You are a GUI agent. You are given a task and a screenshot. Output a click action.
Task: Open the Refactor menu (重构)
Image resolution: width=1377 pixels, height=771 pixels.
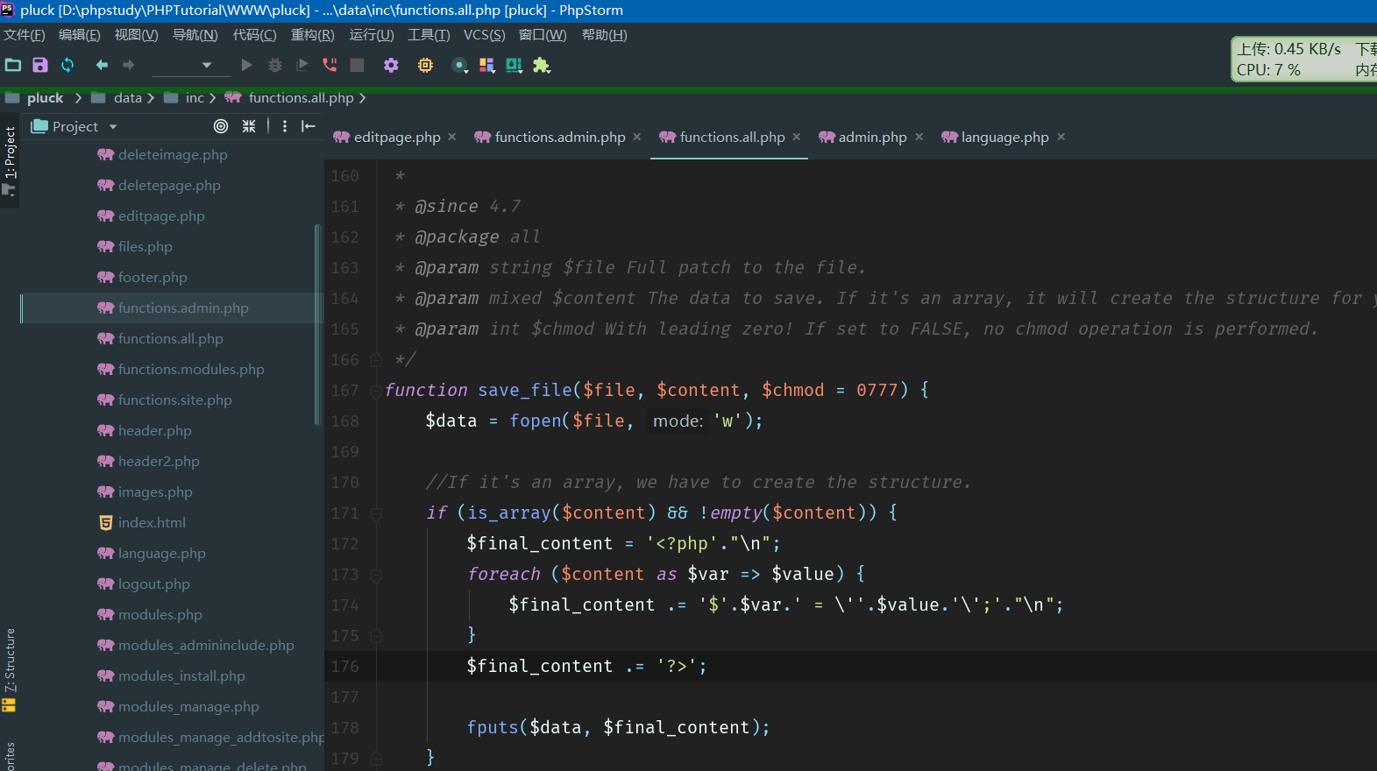[313, 35]
